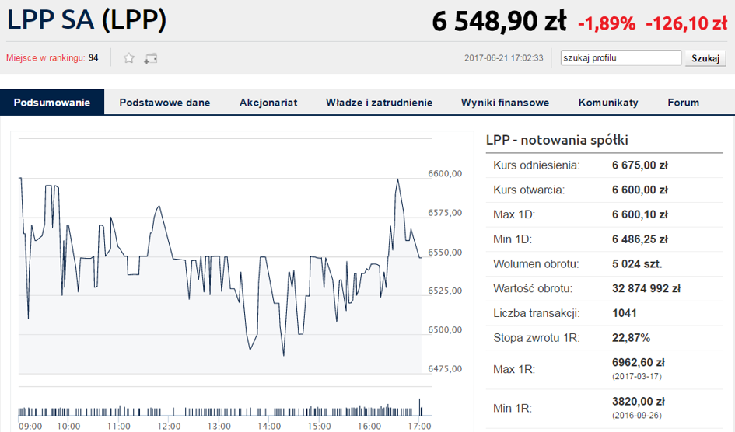This screenshot has width=735, height=432.
Task: Click the Min 1R date (2016-09-26)
Action: click(x=636, y=416)
